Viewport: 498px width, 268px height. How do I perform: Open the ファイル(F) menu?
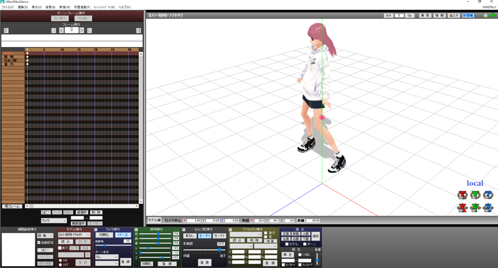click(7, 7)
